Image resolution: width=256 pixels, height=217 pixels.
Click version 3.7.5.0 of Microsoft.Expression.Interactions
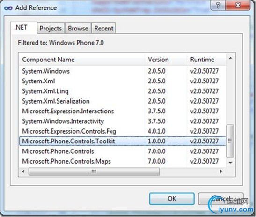pyautogui.click(x=157, y=111)
